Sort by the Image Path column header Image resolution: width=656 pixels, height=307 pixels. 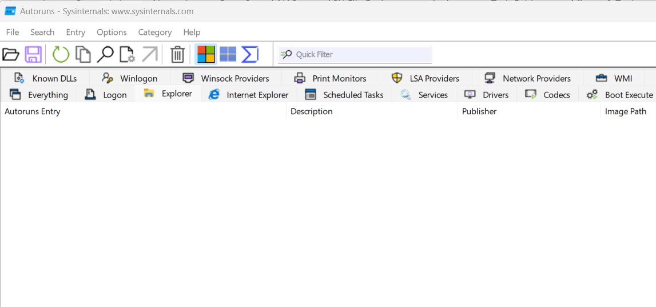(629, 111)
